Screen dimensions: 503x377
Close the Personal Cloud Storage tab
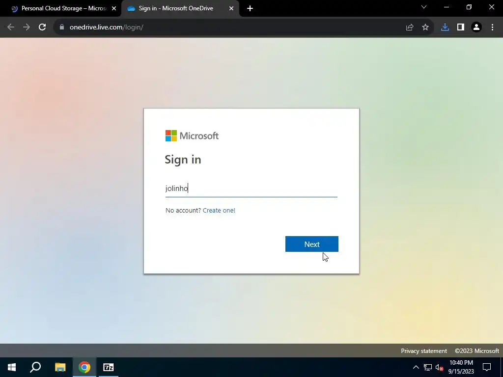point(114,9)
